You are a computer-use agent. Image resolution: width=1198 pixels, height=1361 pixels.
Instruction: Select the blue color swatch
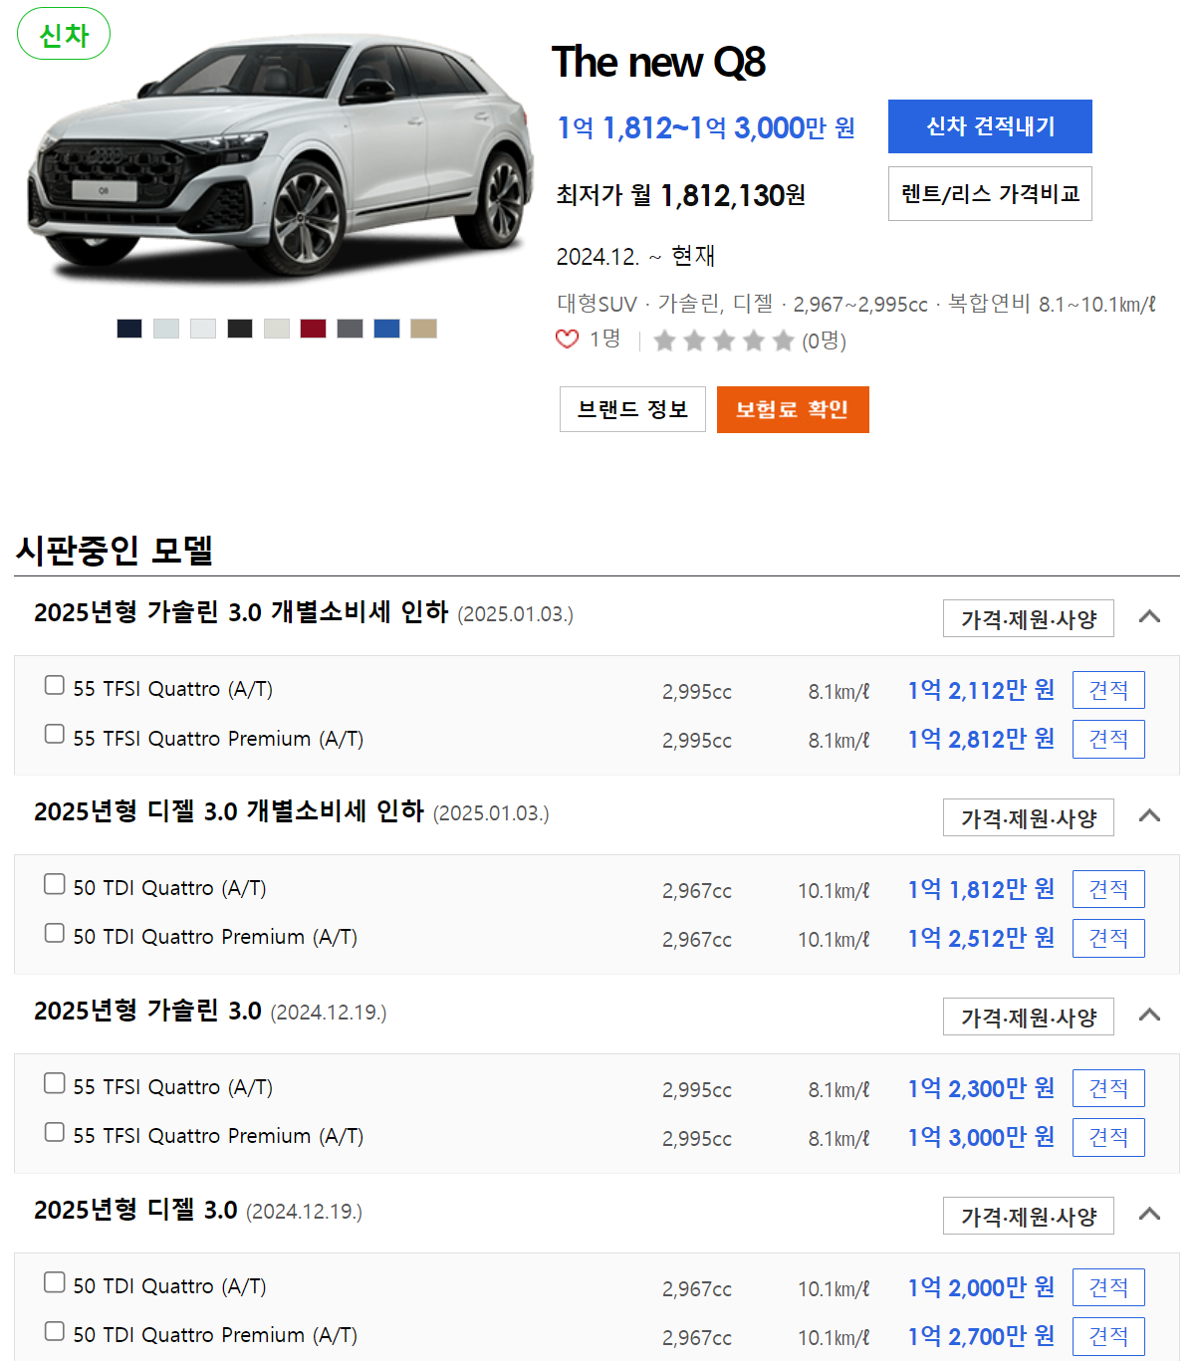coord(387,329)
